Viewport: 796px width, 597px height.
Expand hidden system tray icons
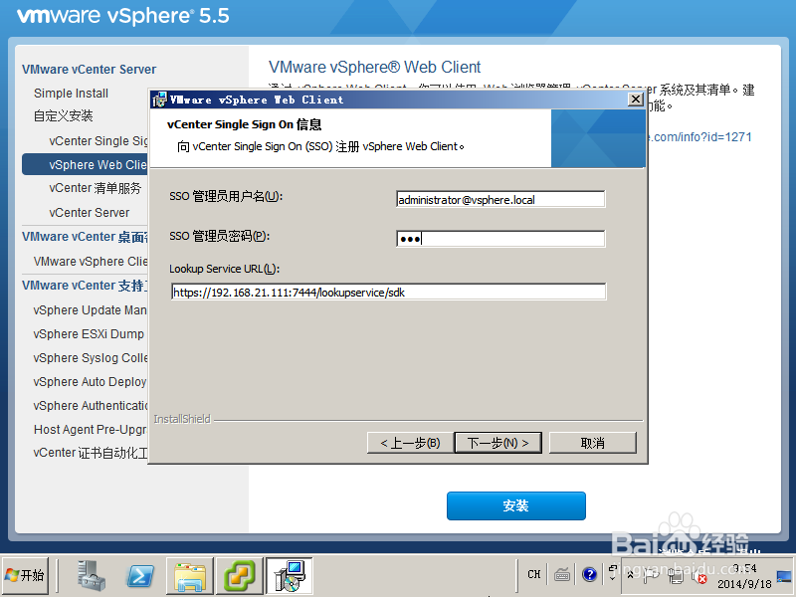tap(630, 575)
